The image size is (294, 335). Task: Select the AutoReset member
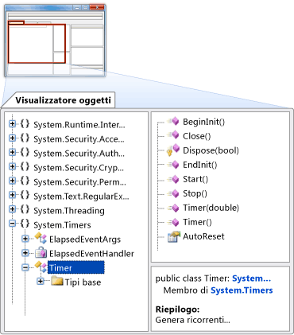point(203,236)
